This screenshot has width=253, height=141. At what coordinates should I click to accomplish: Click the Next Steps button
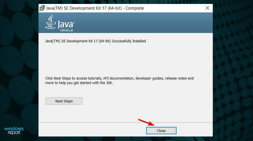coord(64,101)
